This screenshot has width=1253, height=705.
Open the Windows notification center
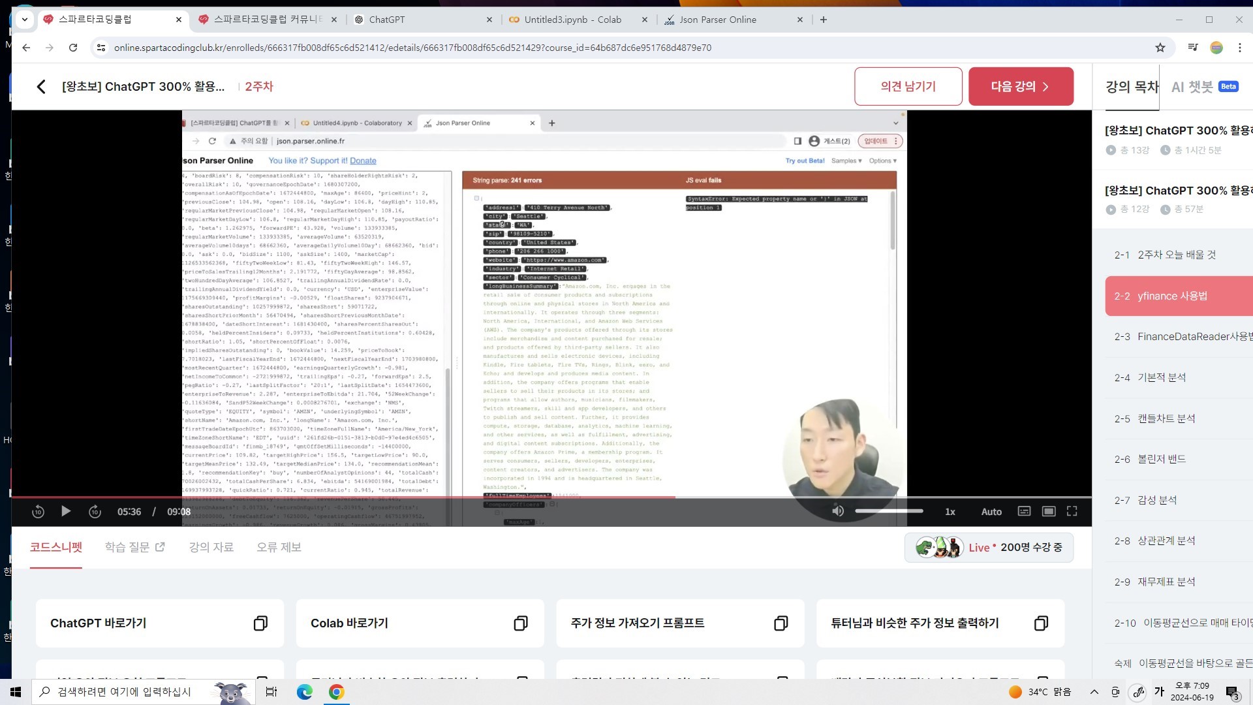coord(1233,693)
